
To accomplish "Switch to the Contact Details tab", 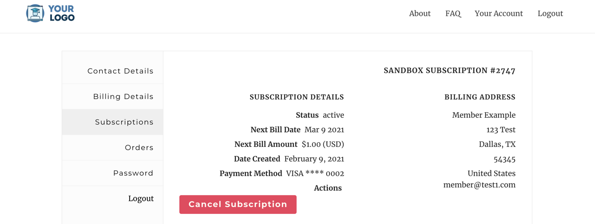I will click(x=113, y=71).
